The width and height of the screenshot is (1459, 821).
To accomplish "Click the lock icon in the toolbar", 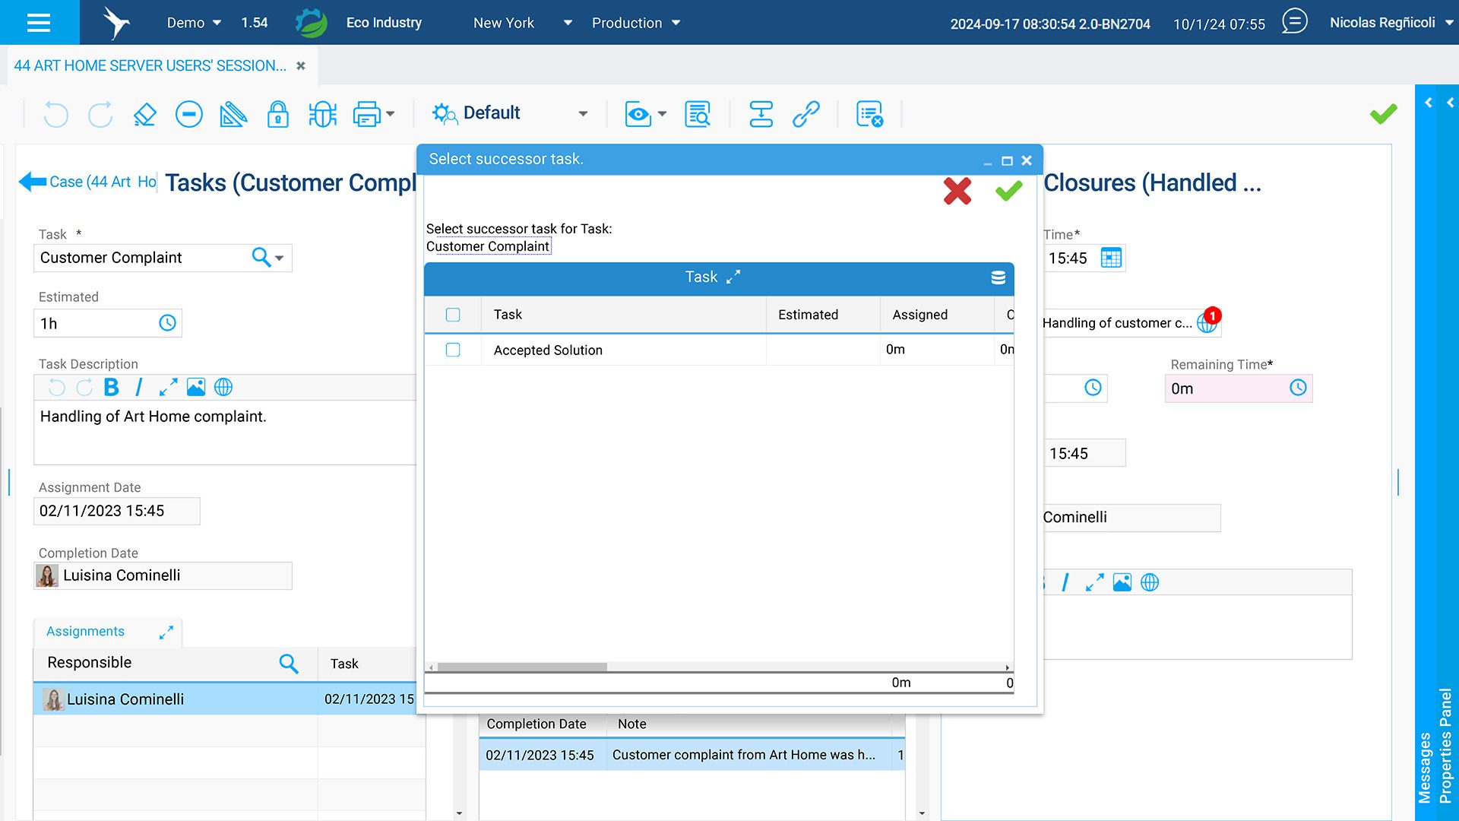I will pyautogui.click(x=277, y=115).
